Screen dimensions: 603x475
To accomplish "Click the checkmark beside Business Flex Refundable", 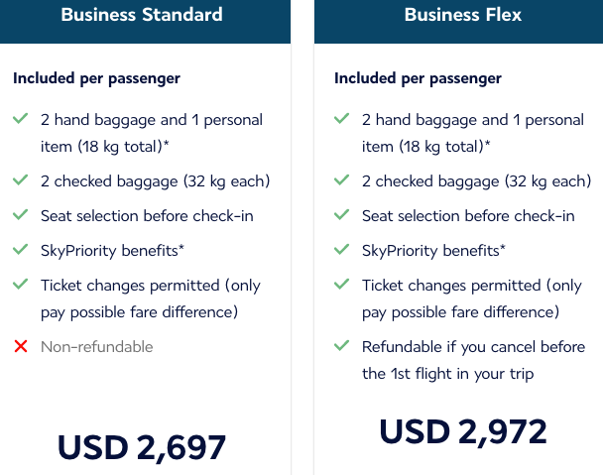I will point(341,345).
